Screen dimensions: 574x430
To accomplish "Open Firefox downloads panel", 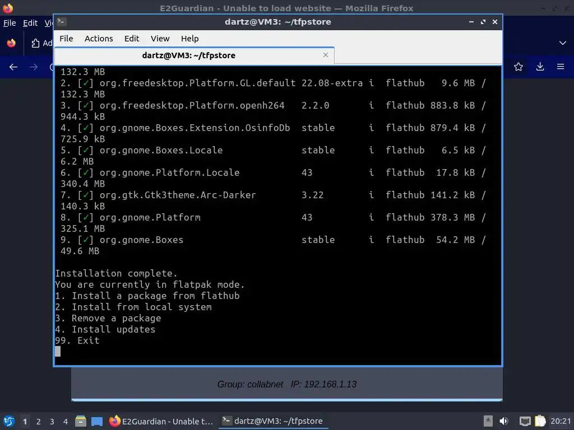I will [540, 67].
